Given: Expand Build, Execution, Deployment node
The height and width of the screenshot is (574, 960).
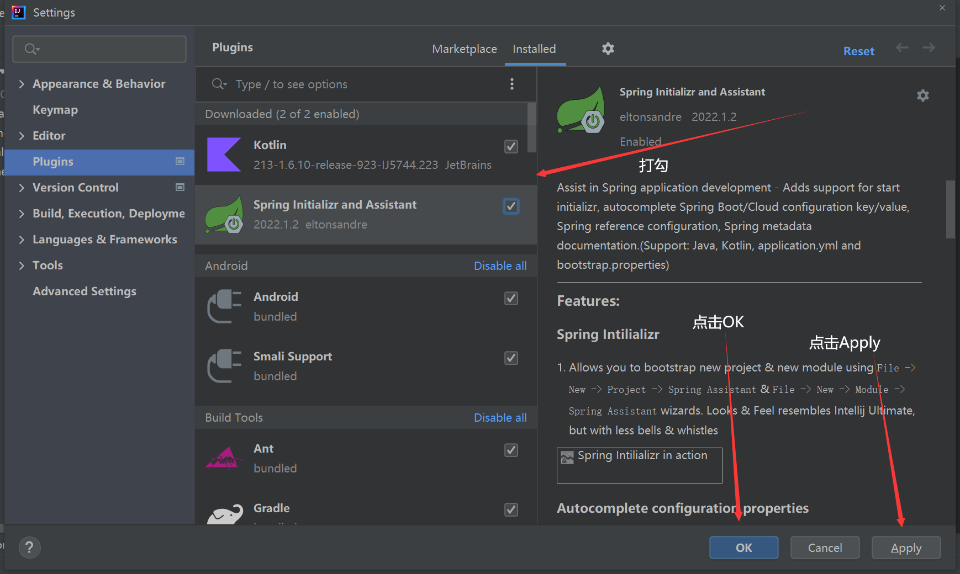Looking at the screenshot, I should coord(22,214).
